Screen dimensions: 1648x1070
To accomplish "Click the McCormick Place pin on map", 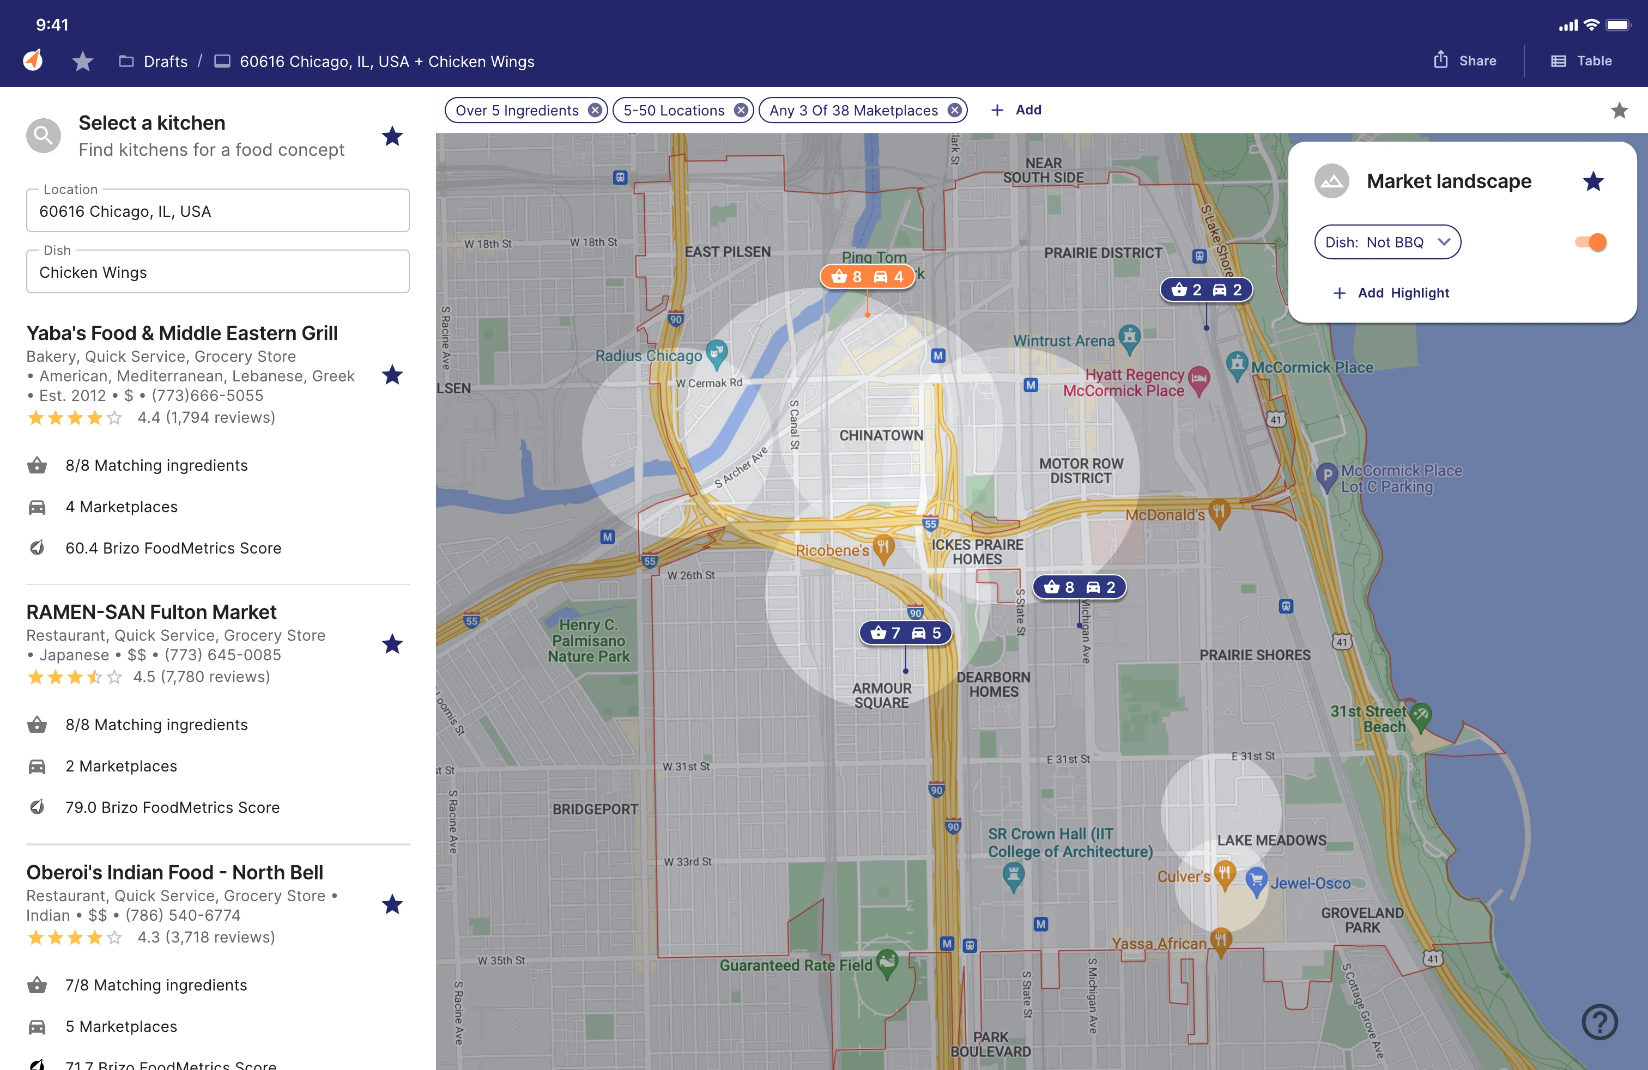I will (1237, 367).
